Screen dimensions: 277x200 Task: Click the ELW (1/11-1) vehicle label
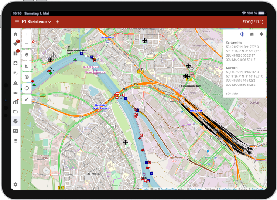[x=253, y=22]
